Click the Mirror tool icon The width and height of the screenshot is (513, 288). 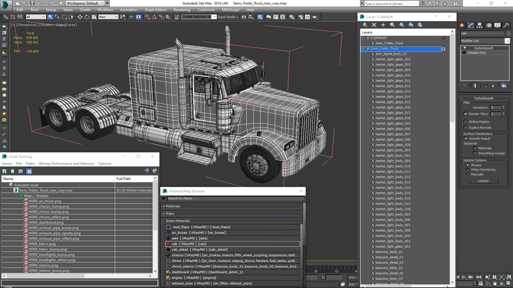coord(244,17)
